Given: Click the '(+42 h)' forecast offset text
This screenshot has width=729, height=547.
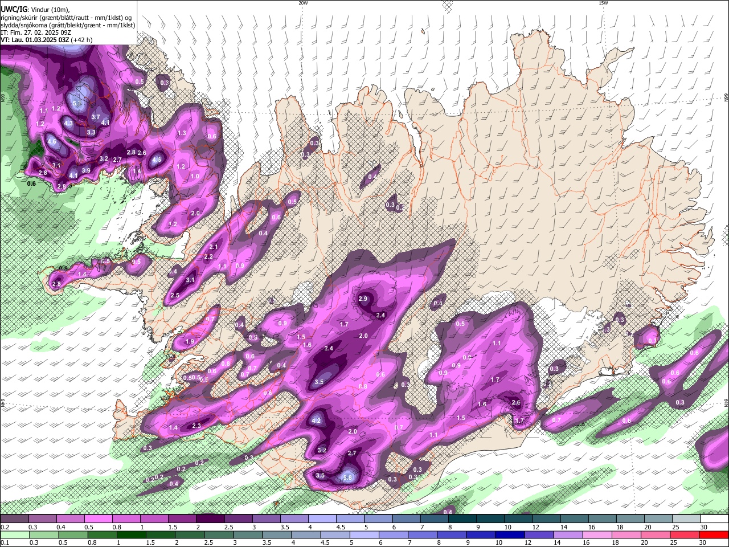Looking at the screenshot, I should click(82, 40).
